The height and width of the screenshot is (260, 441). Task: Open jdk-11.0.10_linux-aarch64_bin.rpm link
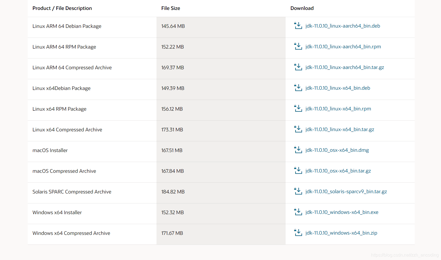343,47
